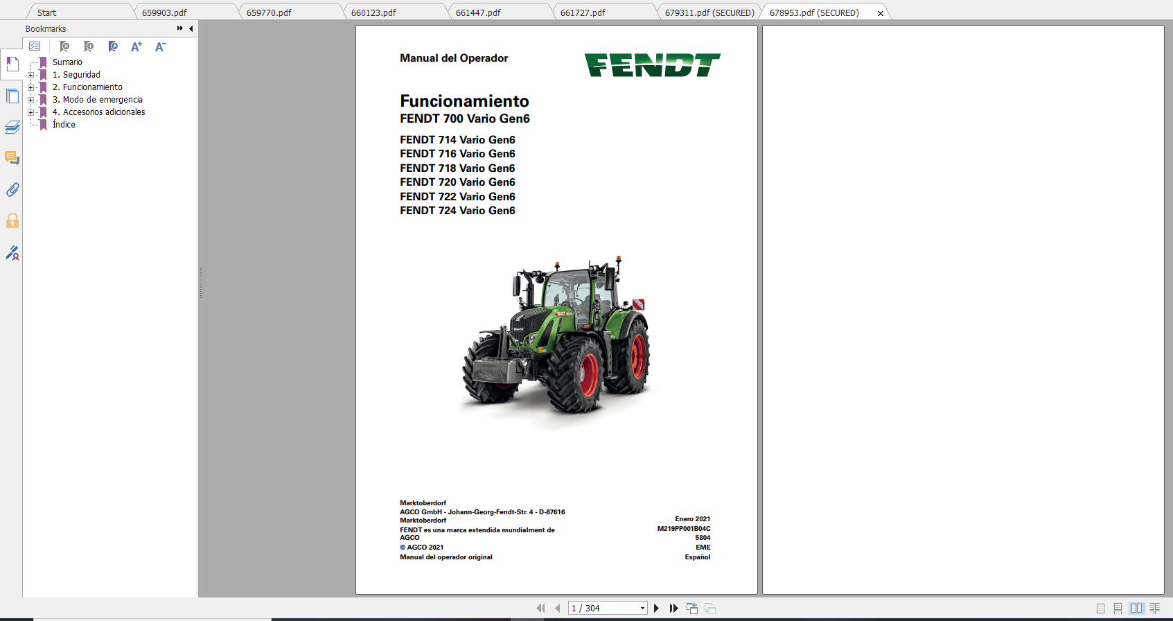Select '3. Modo de emergencia' bookmark label
1173x621 pixels.
tap(98, 100)
